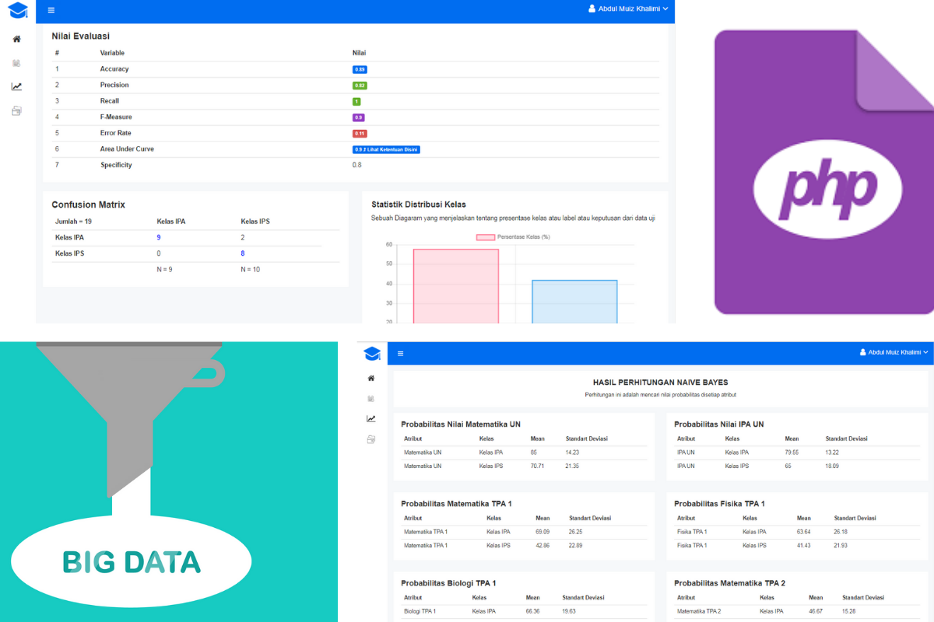Open the line chart icon in Nilai Evaluasi sidebar
This screenshot has height=622, width=934.
click(x=17, y=86)
